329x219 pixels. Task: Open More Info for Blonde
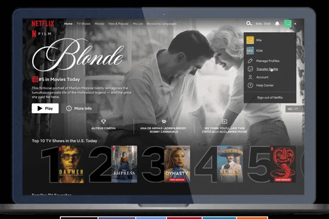(79, 108)
